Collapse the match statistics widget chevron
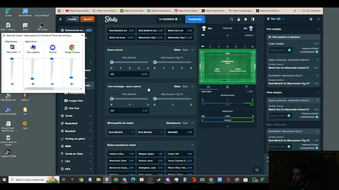Screen dimensions: 339x190 tap(228, 126)
